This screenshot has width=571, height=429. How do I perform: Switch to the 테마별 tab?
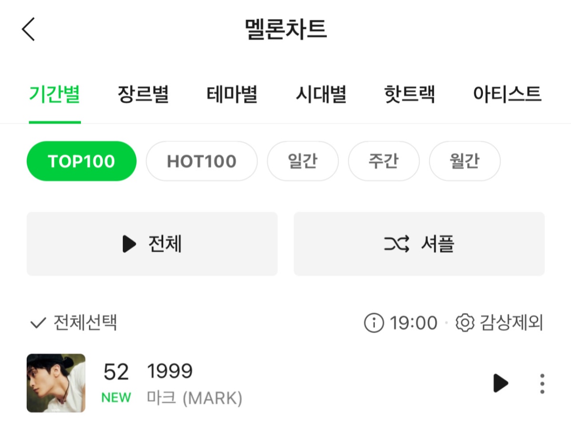coord(232,94)
